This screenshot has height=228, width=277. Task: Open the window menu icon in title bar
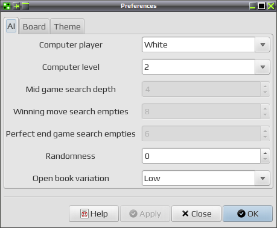click(7, 6)
